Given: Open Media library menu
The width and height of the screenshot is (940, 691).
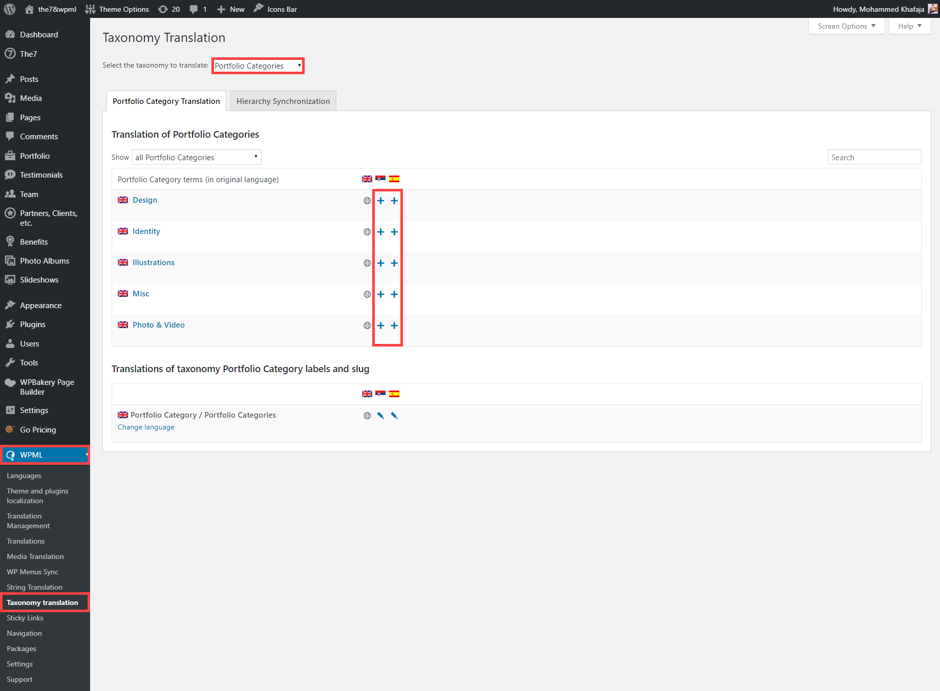Looking at the screenshot, I should click(x=45, y=98).
